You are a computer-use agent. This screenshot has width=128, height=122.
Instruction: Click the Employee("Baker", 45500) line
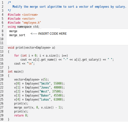(39, 96)
